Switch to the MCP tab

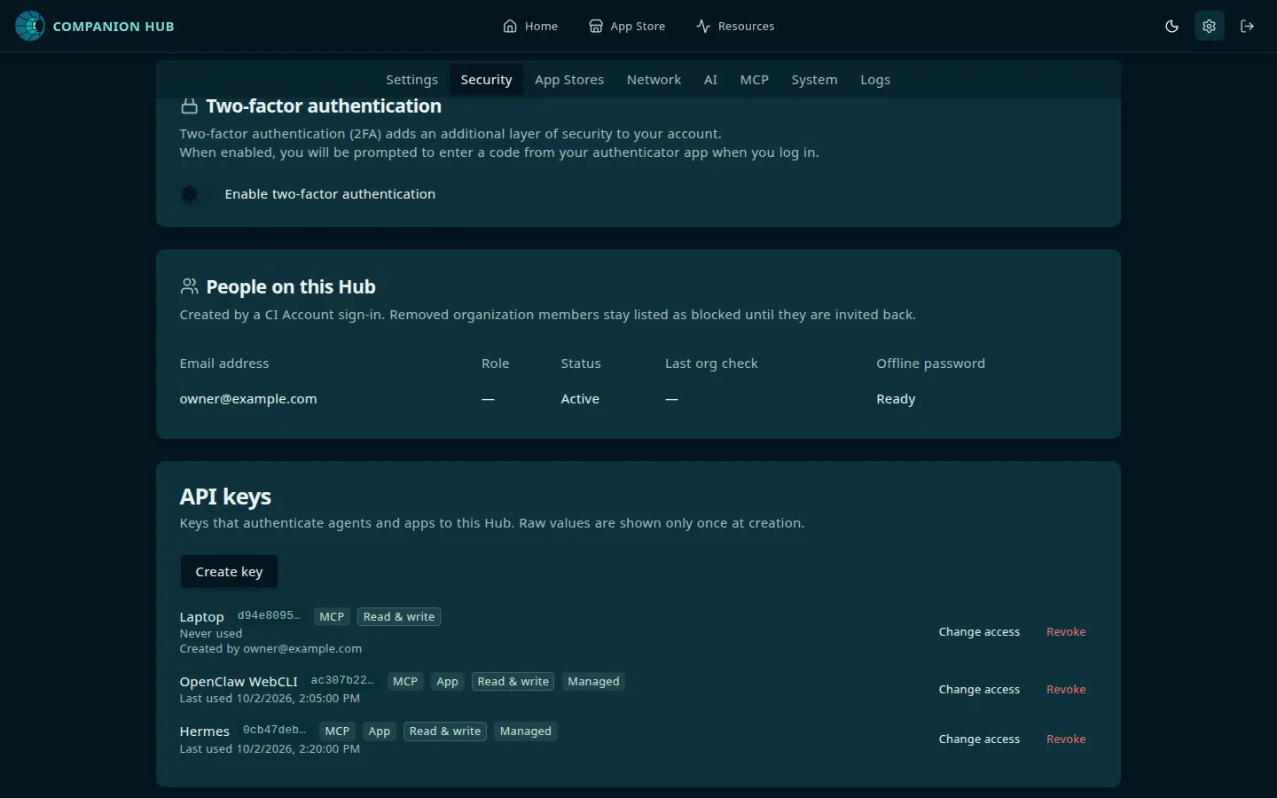[755, 80]
